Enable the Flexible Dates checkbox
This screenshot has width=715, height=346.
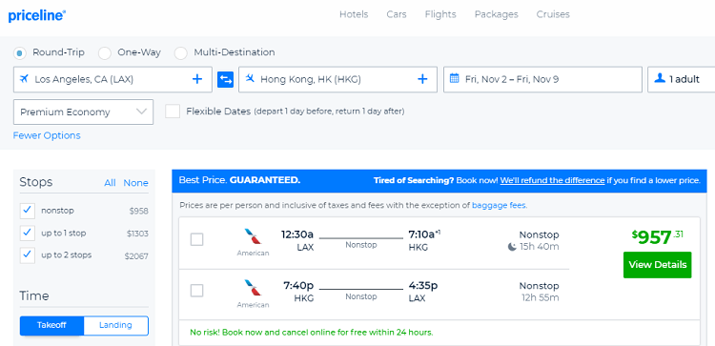click(173, 112)
